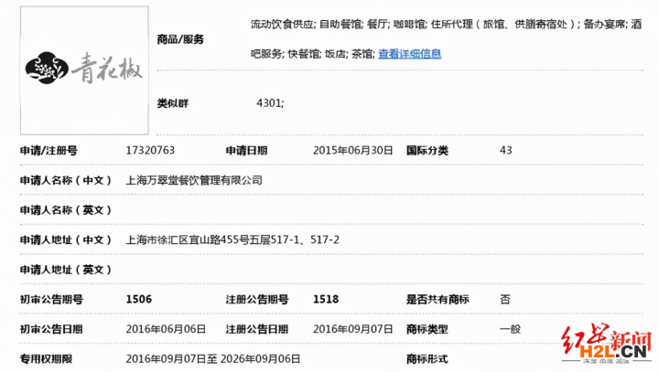Click services text 吧服务; 快餐馆; 饭店; 茶馆;
The width and height of the screenshot is (659, 372).
pos(313,54)
